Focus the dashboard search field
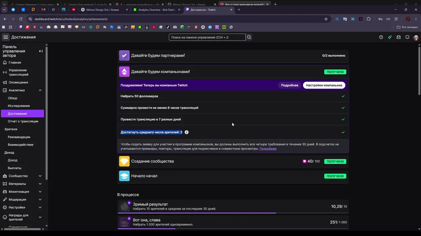This screenshot has height=236, width=421. click(207, 37)
